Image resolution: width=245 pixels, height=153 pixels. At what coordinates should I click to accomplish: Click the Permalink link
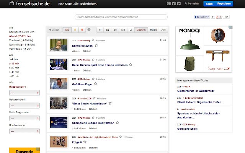(x=192, y=3)
